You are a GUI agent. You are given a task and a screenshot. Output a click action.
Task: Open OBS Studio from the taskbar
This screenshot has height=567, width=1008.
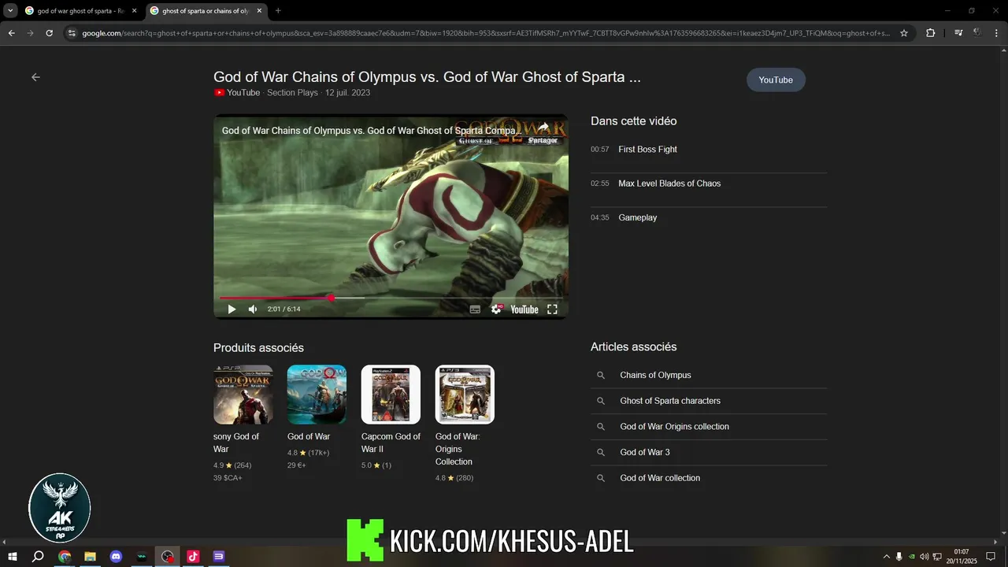pos(168,557)
